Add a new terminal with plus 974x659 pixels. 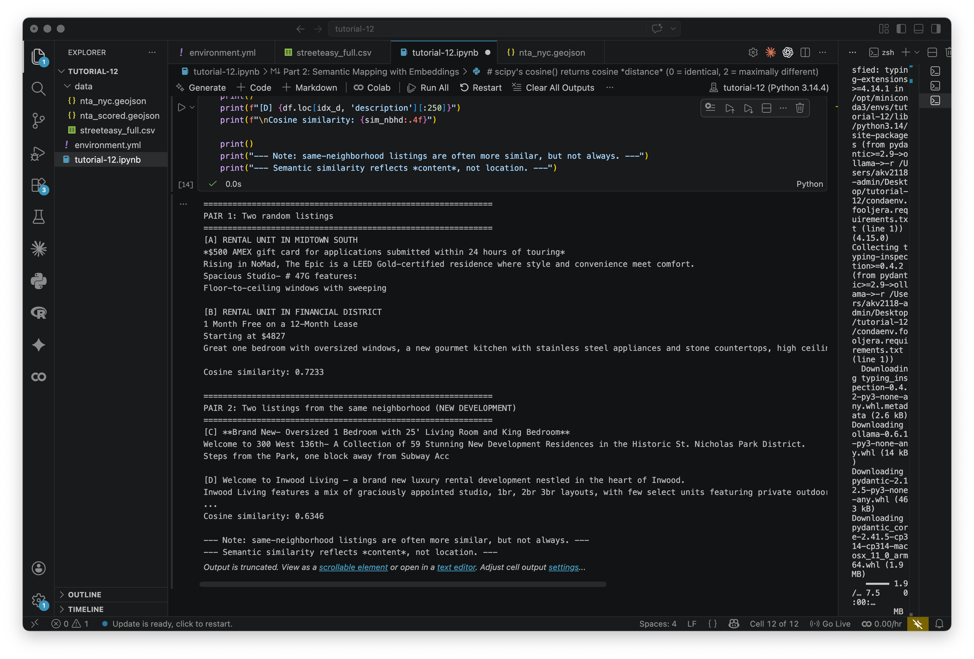point(905,52)
